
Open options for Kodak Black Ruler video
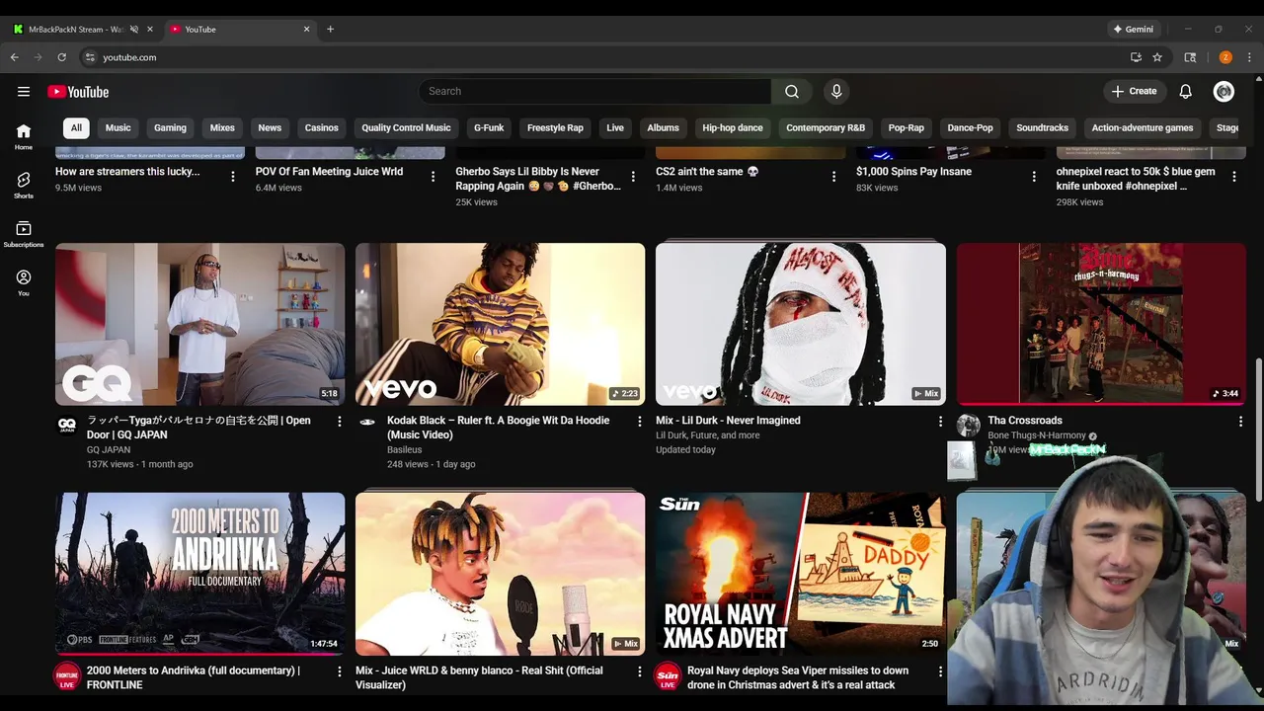[640, 422]
